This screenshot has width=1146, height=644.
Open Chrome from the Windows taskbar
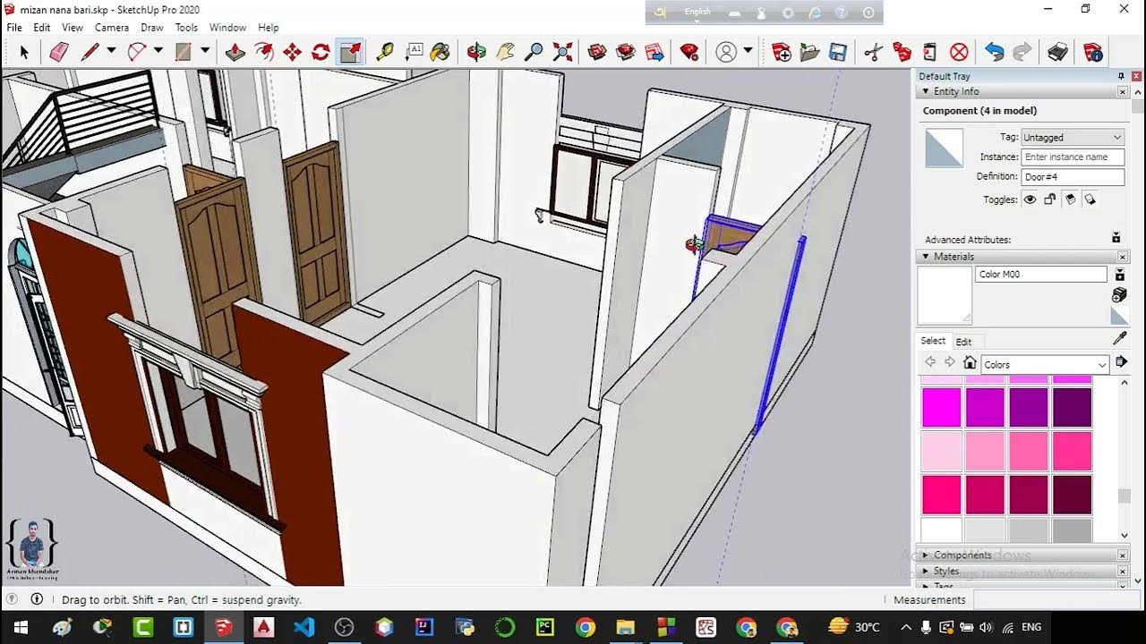586,627
